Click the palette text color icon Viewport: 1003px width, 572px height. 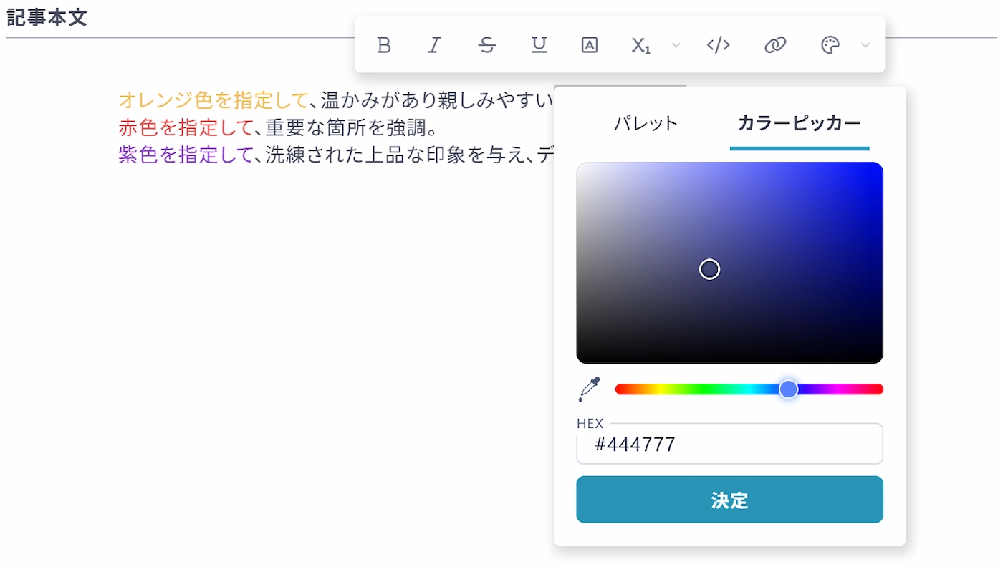point(830,45)
